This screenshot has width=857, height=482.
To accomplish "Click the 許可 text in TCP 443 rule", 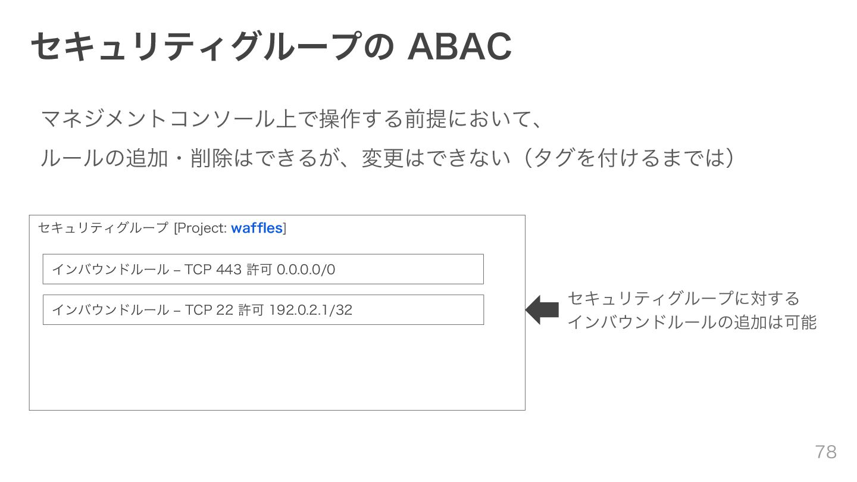I will point(259,270).
